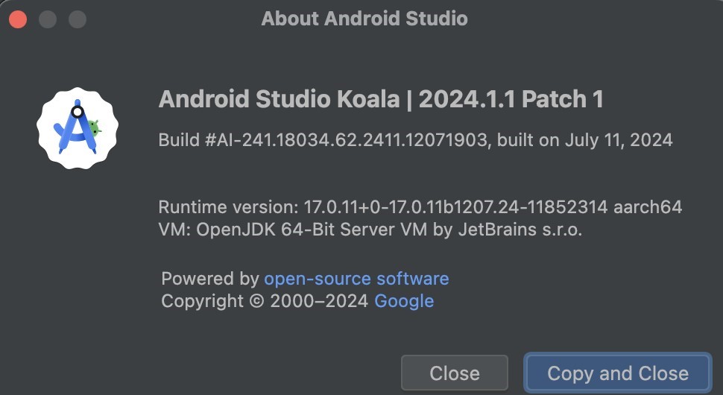Click the red close window button
Image resolution: width=723 pixels, height=395 pixels.
point(18,19)
